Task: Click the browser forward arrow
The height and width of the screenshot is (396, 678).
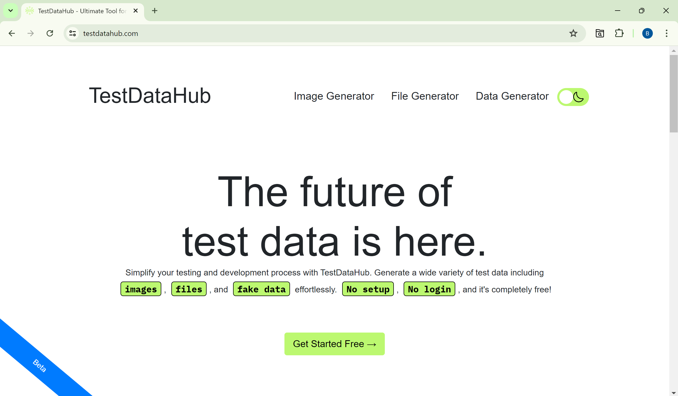Action: [31, 33]
